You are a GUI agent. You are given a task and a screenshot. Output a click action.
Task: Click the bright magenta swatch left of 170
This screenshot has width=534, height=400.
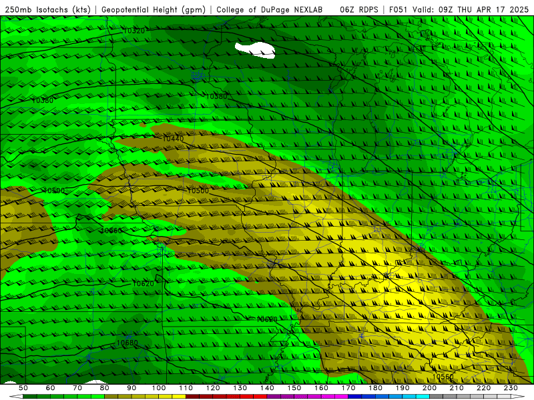point(341,396)
